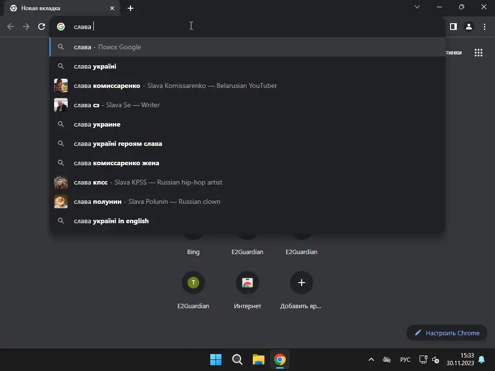Viewport: 495px width, 371px height.
Task: Click the Chrome taskbar icon
Action: [x=280, y=359]
